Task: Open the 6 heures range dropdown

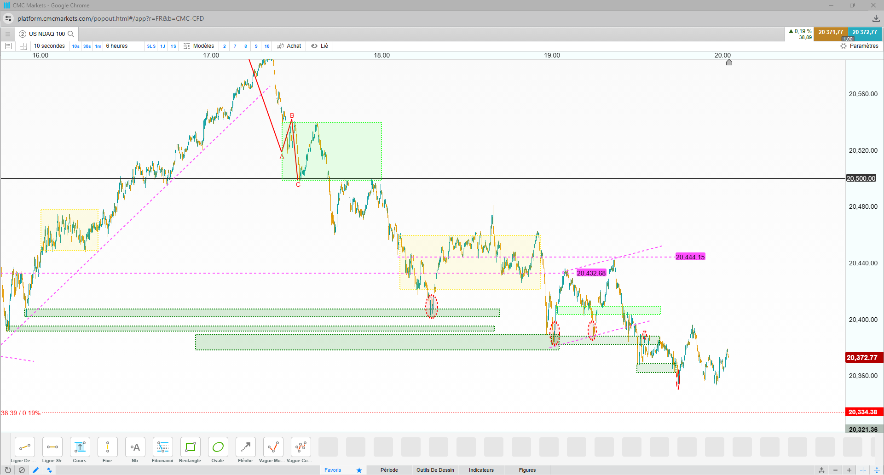Action: tap(117, 46)
